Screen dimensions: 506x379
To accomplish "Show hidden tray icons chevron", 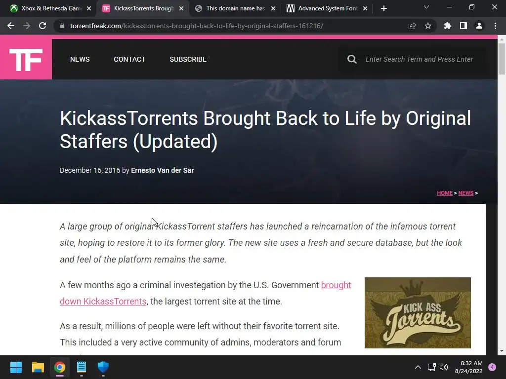I will point(418,367).
